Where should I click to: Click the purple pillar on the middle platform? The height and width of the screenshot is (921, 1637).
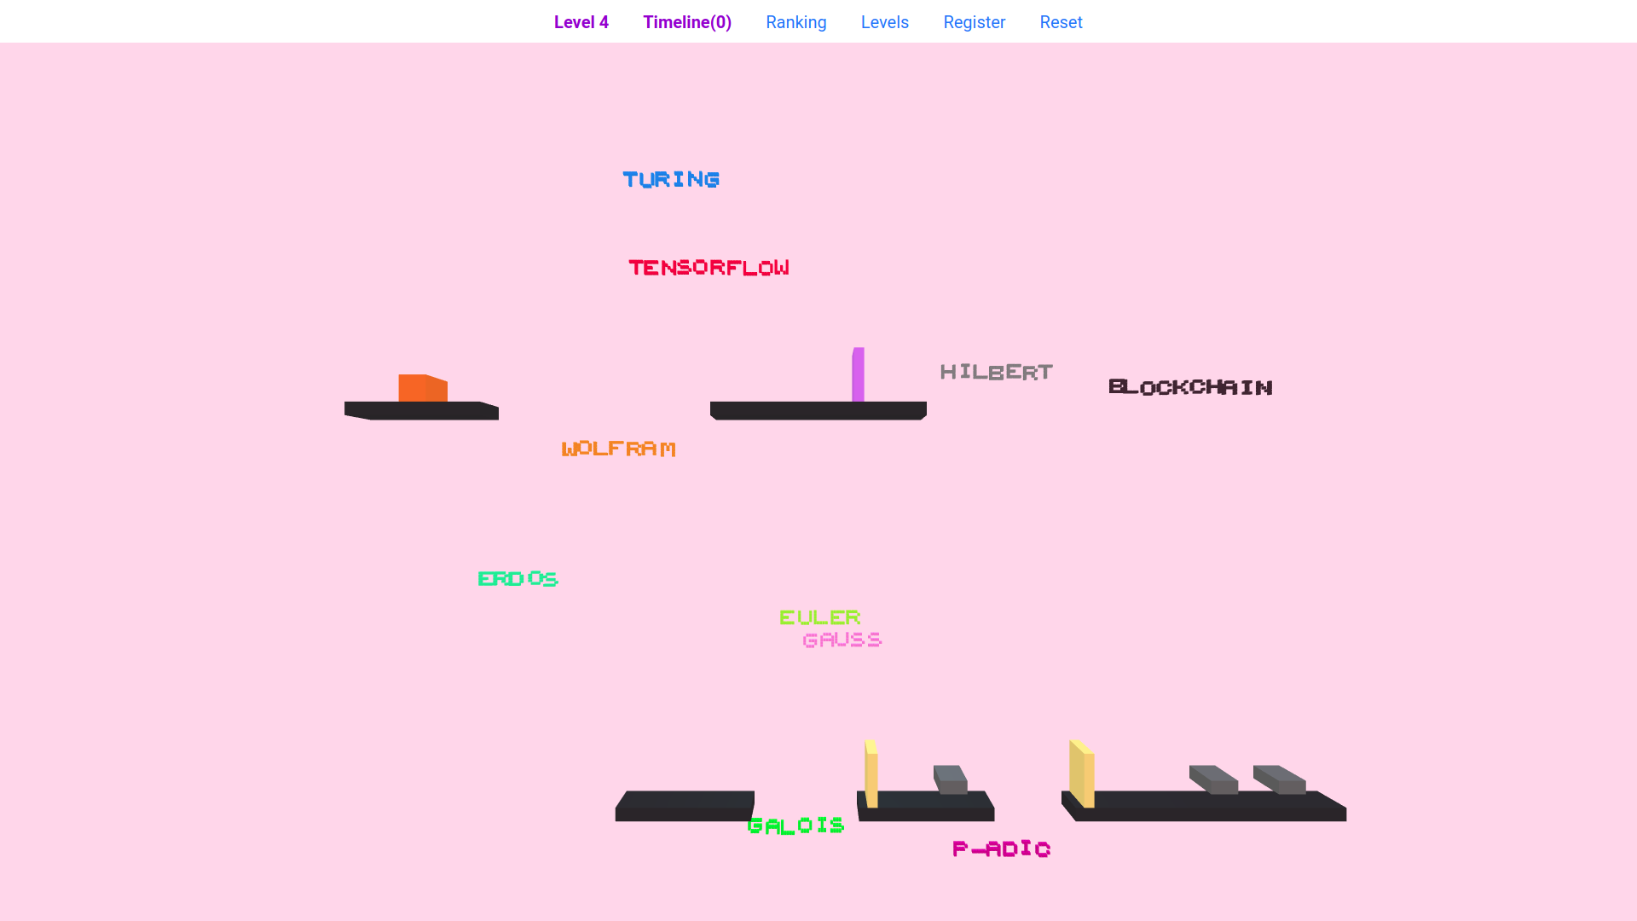[858, 374]
